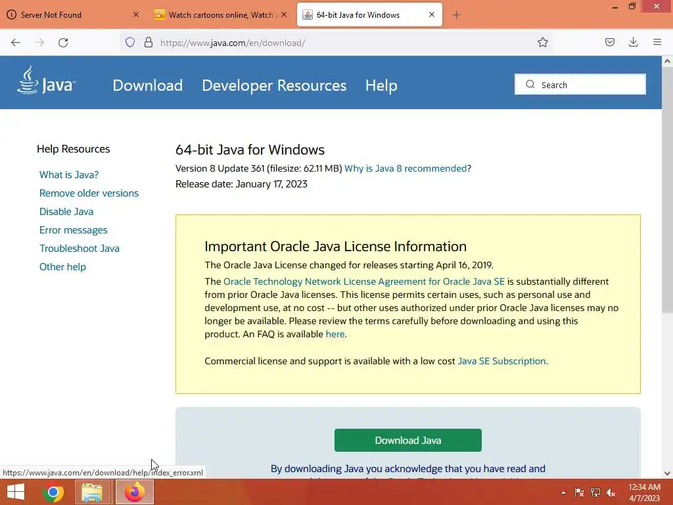Close the Server Not Found tab
The width and height of the screenshot is (673, 505).
coord(135,14)
